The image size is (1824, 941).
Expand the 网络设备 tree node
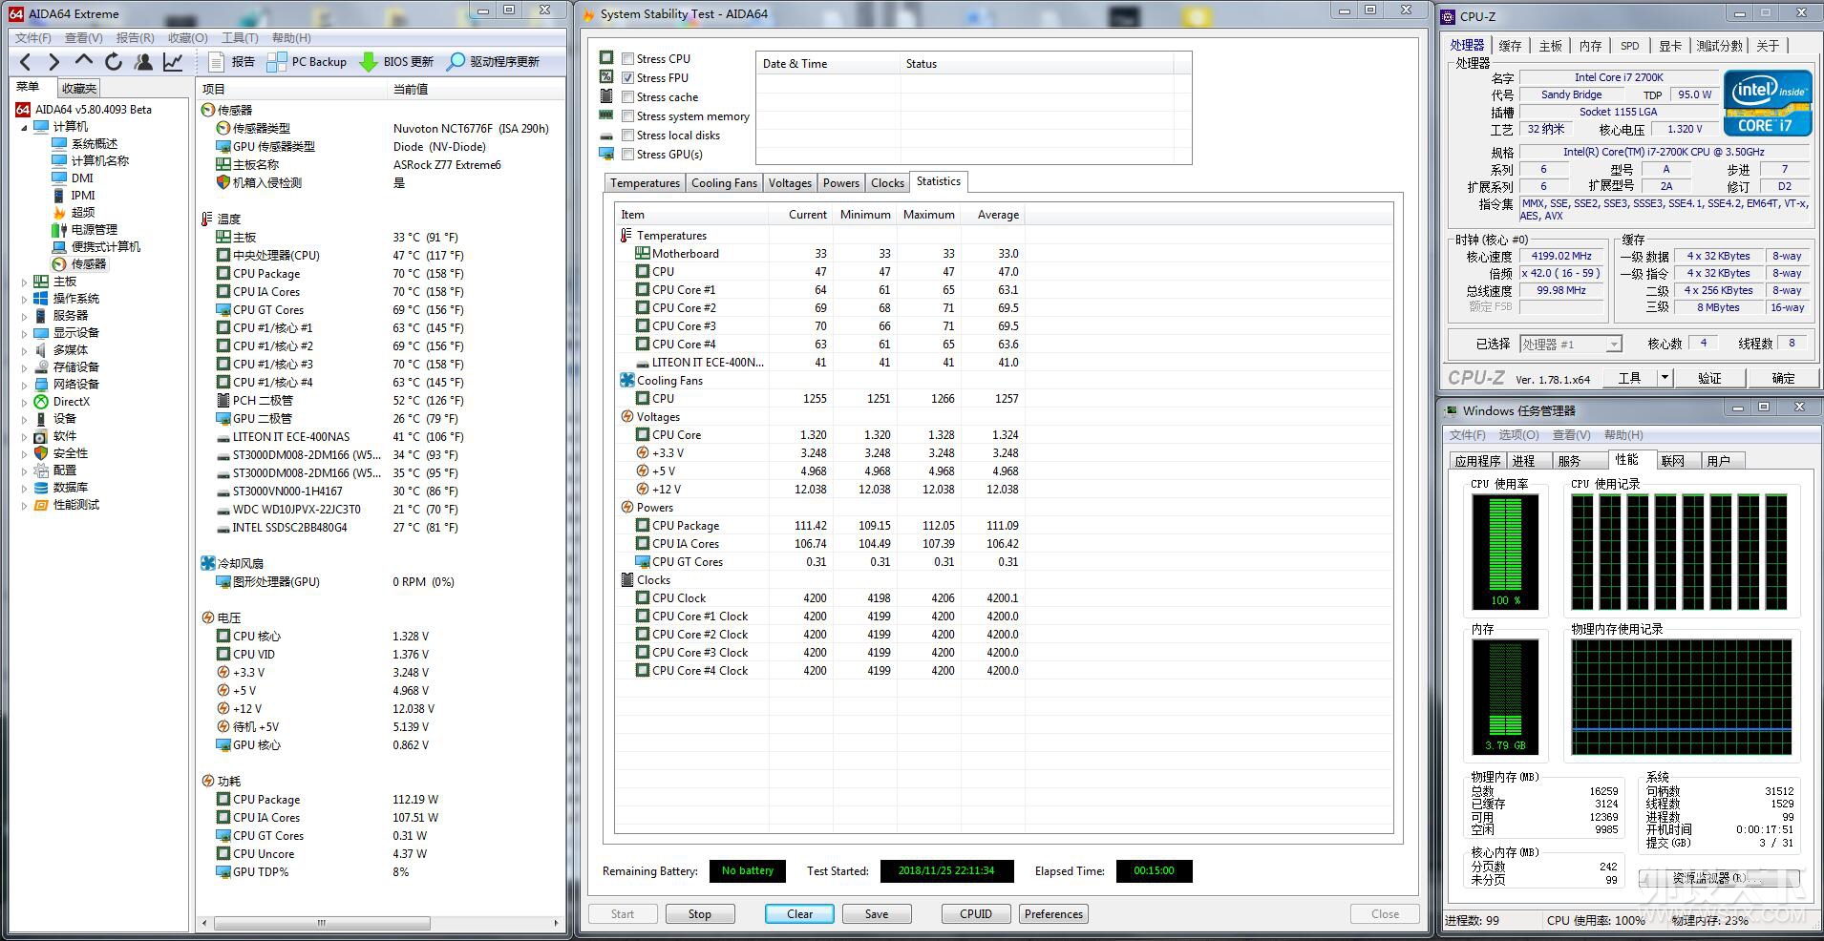24,385
